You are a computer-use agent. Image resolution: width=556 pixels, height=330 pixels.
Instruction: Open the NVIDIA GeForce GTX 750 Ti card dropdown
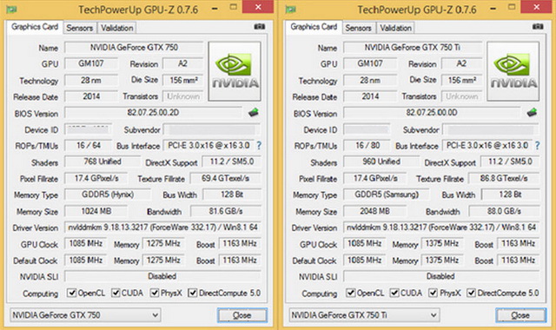click(364, 314)
